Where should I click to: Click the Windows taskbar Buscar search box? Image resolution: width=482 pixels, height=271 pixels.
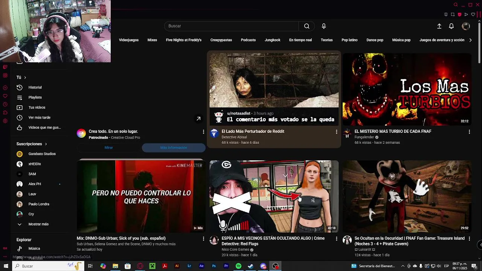point(48,266)
